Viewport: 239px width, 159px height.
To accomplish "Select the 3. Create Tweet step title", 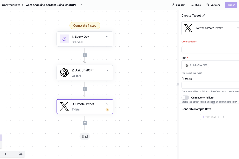I will point(83,104).
